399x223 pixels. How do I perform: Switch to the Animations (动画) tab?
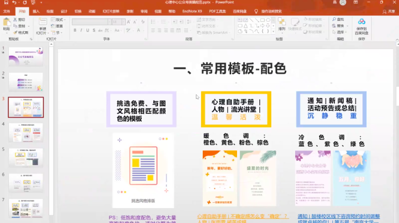click(92, 11)
